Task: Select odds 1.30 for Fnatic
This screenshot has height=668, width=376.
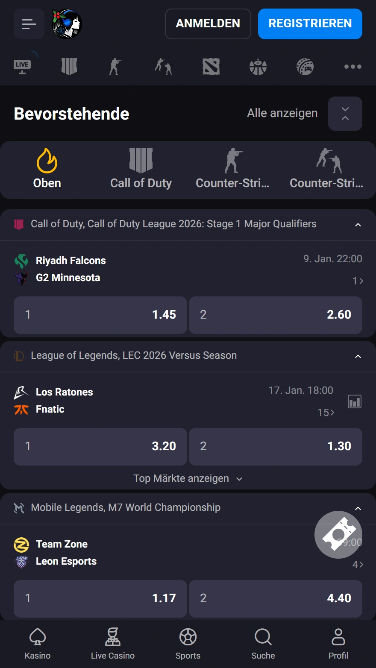Action: tap(275, 446)
